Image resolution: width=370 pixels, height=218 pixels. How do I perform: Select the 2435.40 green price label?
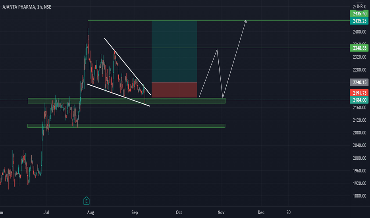pos(359,13)
